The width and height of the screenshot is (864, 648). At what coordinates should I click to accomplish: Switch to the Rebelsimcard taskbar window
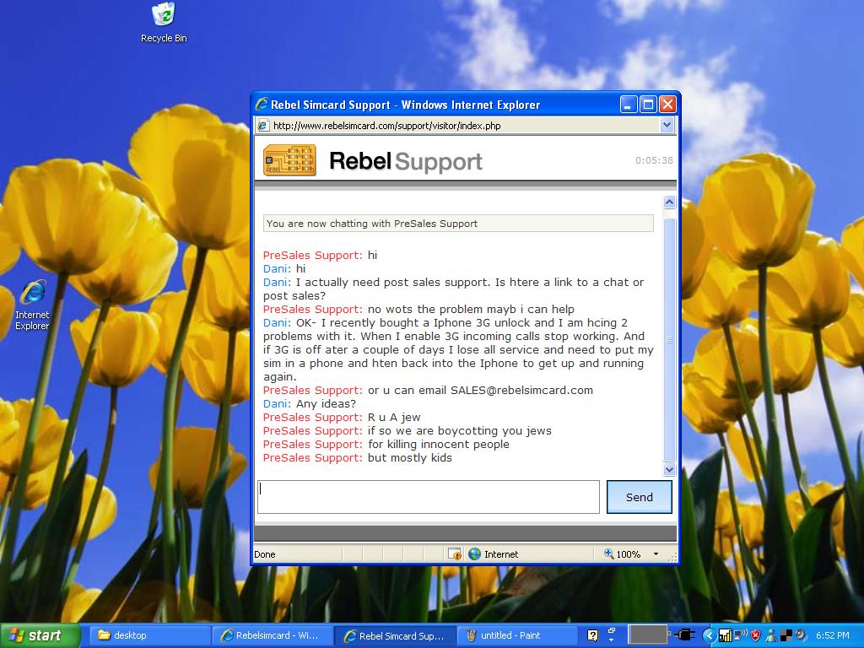pyautogui.click(x=273, y=635)
